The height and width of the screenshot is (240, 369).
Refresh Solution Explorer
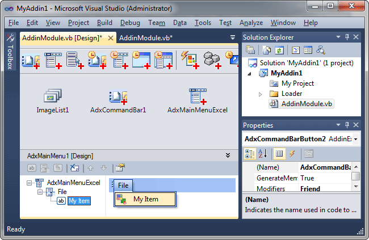279,50
